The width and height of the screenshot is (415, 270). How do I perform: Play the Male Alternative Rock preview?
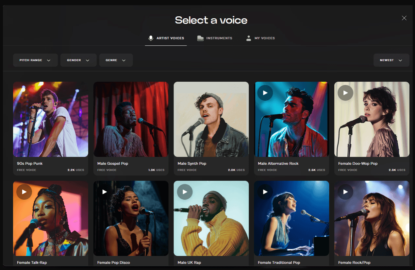coord(265,93)
